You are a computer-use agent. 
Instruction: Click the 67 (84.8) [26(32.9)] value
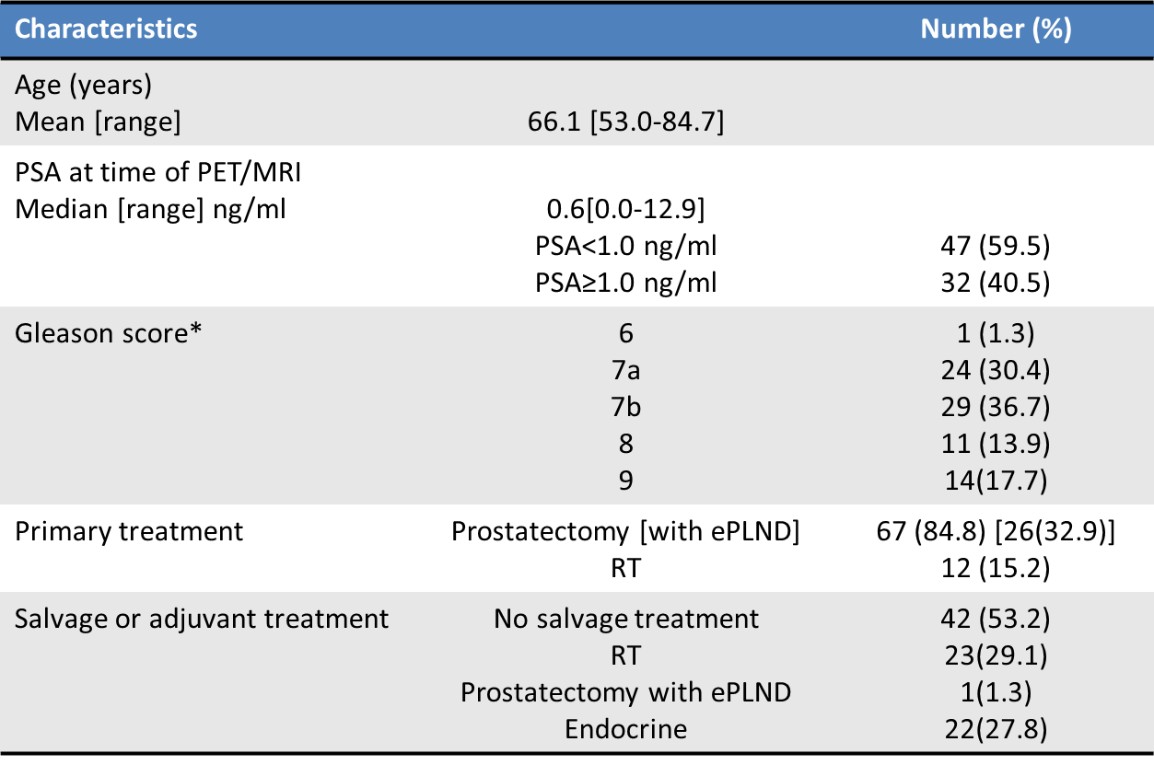click(997, 532)
